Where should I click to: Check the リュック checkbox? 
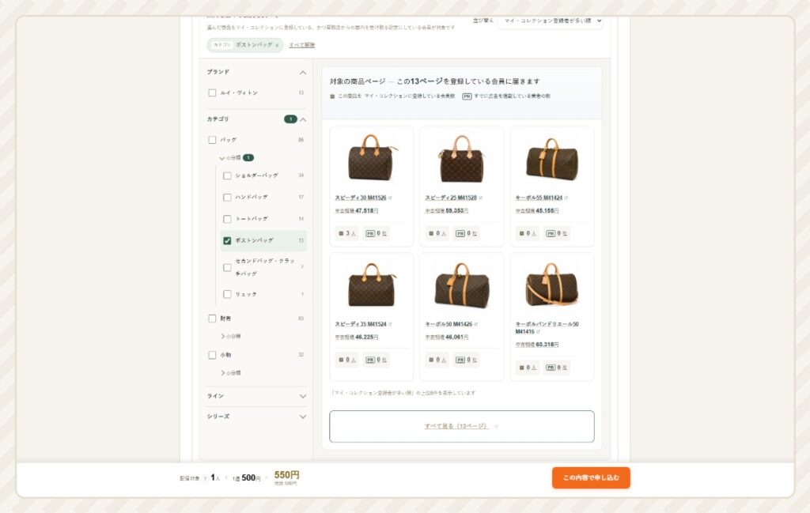pos(227,294)
